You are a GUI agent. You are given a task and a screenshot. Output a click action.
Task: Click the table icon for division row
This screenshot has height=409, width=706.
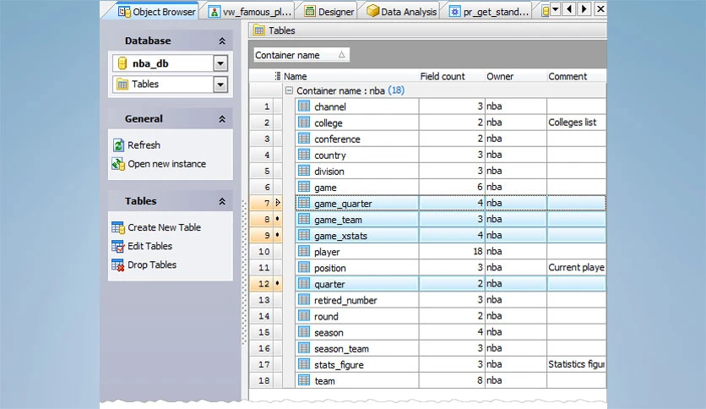304,172
